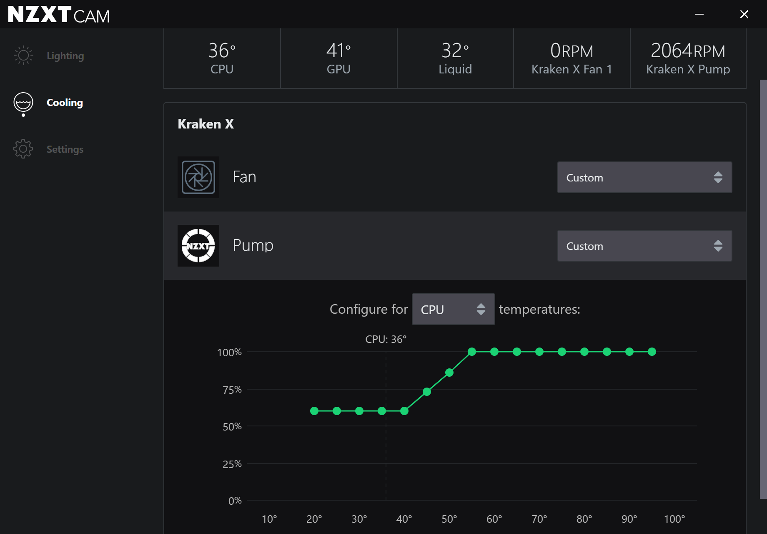
Task: Switch to the Cooling section label
Action: pyautogui.click(x=65, y=103)
